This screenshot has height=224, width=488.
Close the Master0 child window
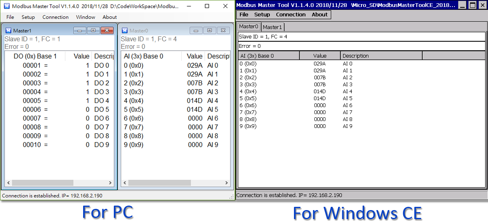(223, 30)
